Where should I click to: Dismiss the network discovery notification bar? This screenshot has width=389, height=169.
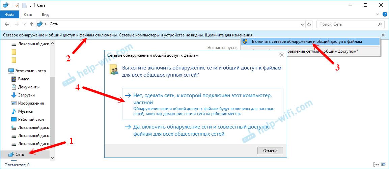(x=383, y=35)
